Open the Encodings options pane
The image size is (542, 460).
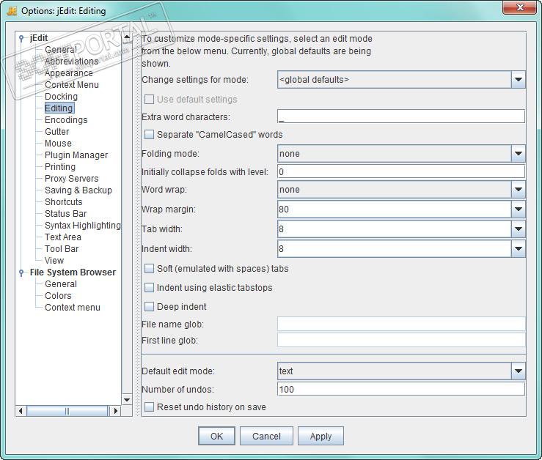(x=66, y=120)
